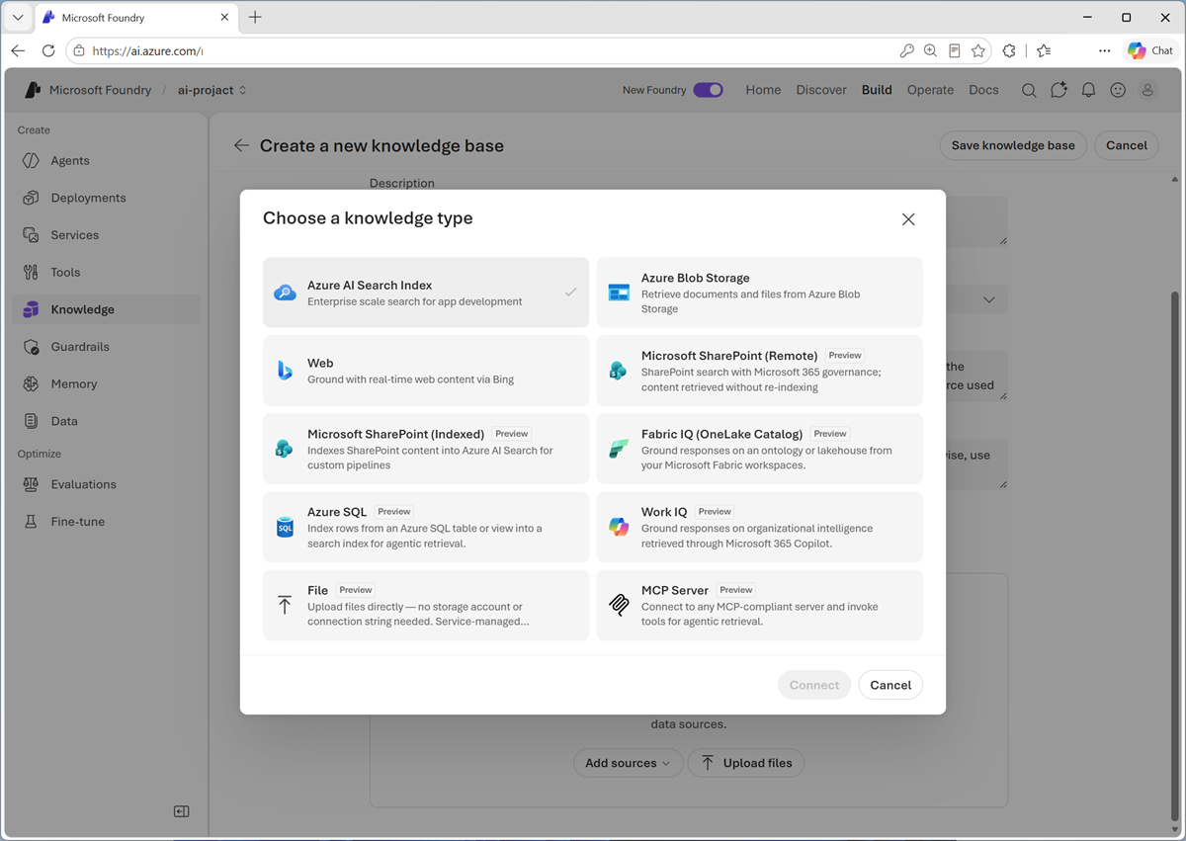Add page to browser favorites
This screenshot has width=1186, height=841.
click(978, 50)
